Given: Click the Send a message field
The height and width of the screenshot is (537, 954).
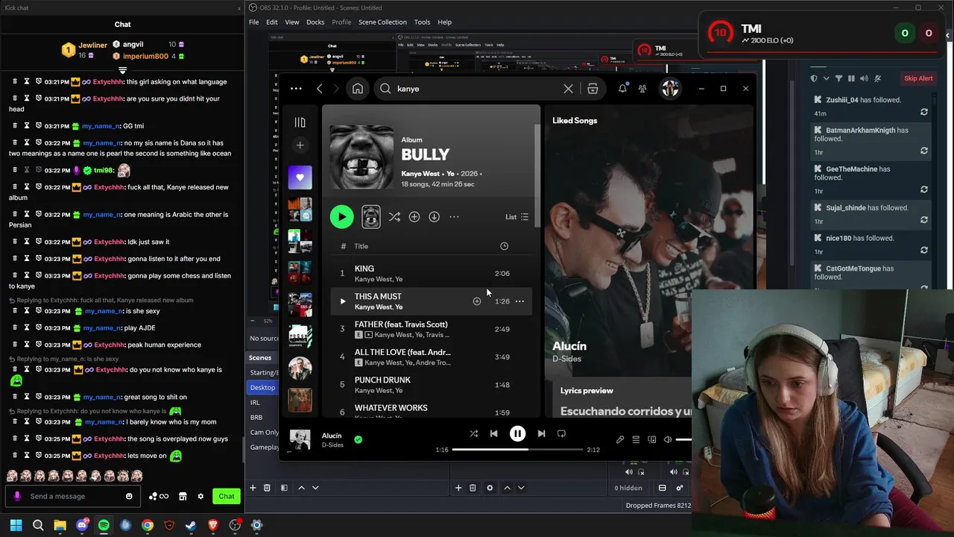Looking at the screenshot, I should [x=75, y=497].
